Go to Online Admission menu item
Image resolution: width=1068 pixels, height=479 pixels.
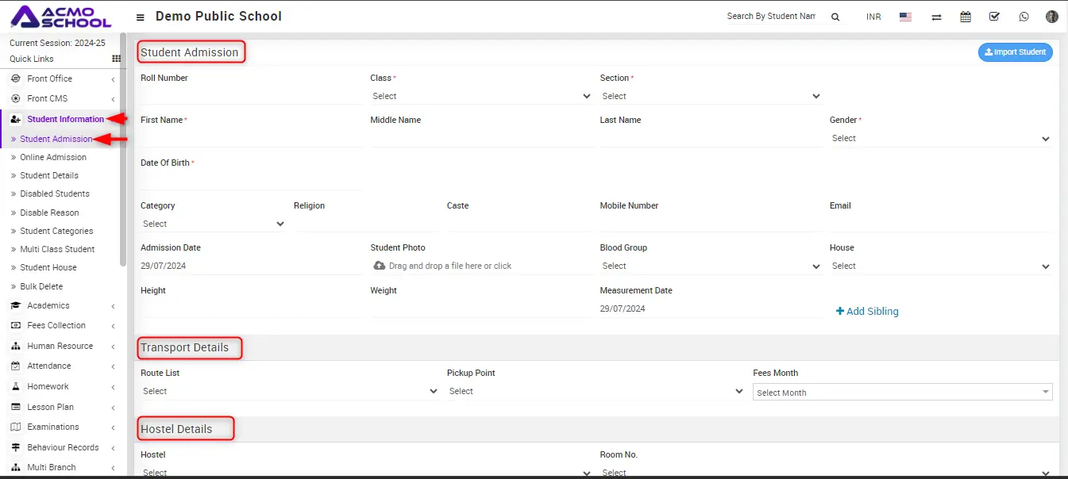(x=53, y=157)
